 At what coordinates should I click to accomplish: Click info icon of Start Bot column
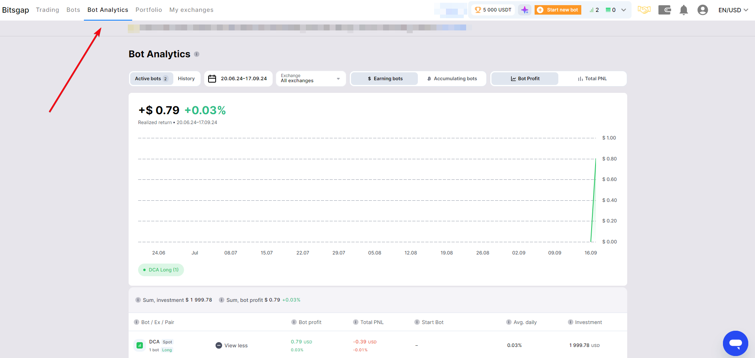tap(417, 322)
